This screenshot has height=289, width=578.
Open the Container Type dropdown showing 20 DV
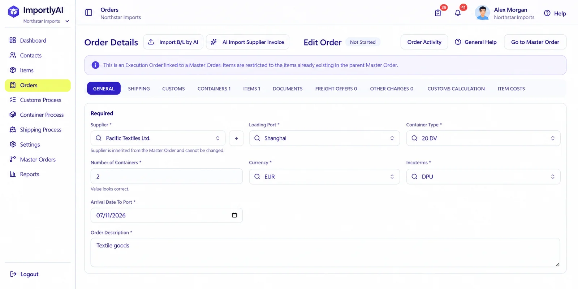[x=483, y=138]
